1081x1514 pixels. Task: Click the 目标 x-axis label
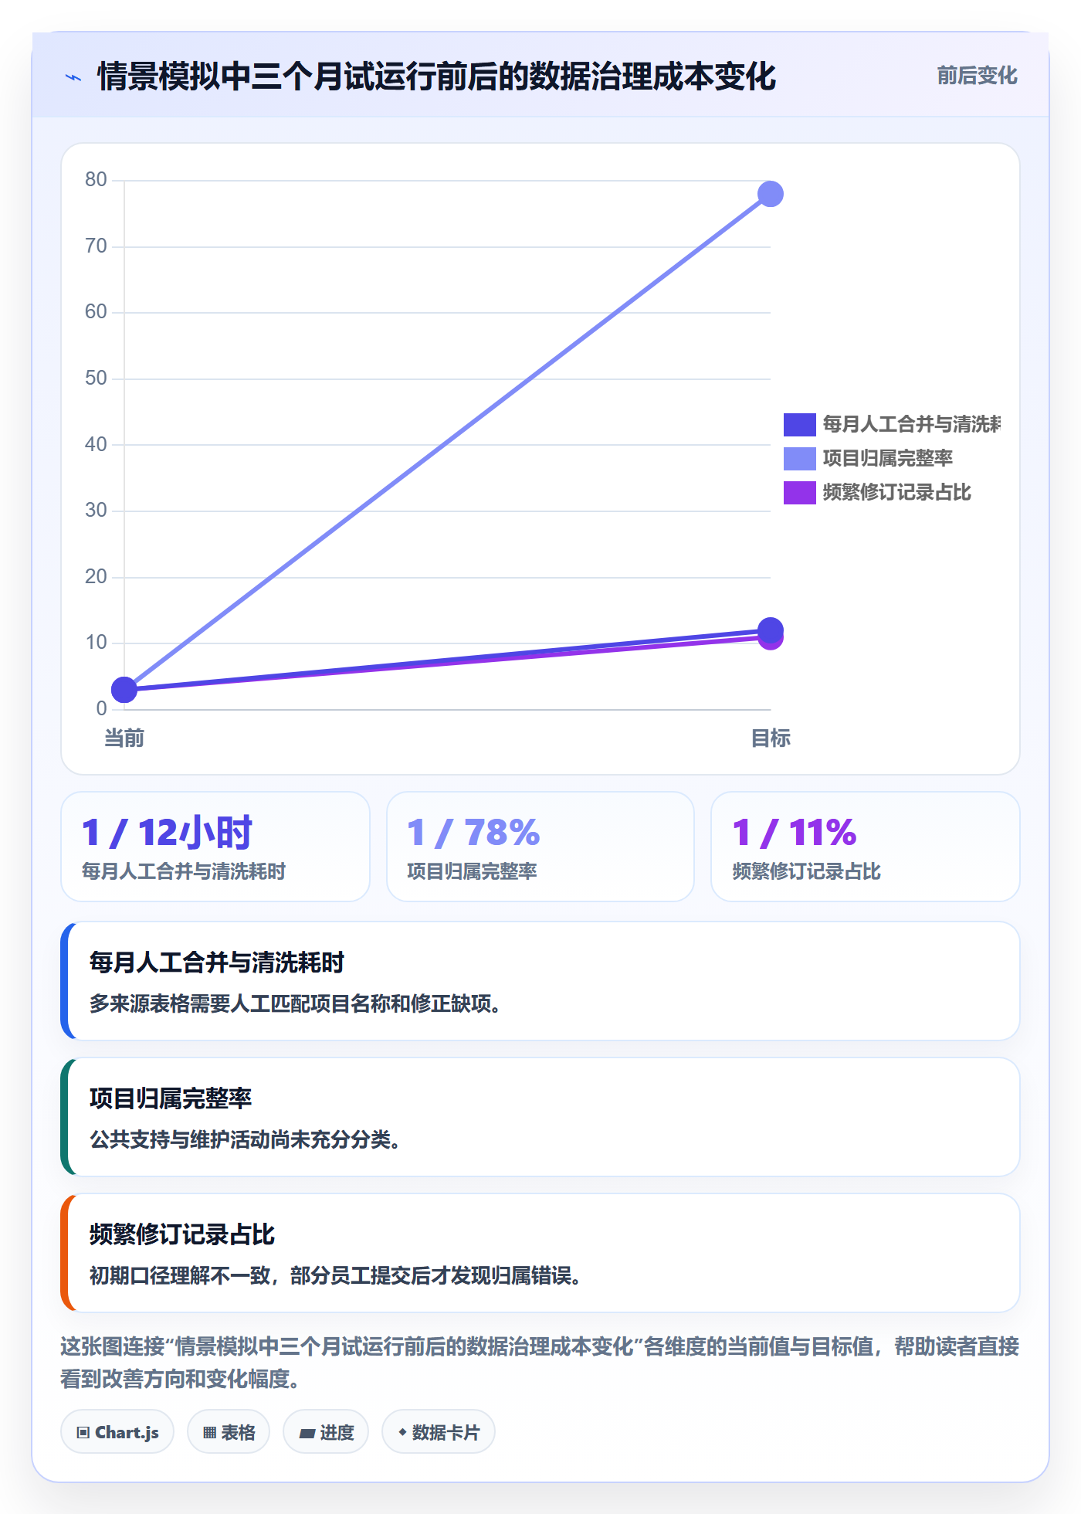(771, 738)
